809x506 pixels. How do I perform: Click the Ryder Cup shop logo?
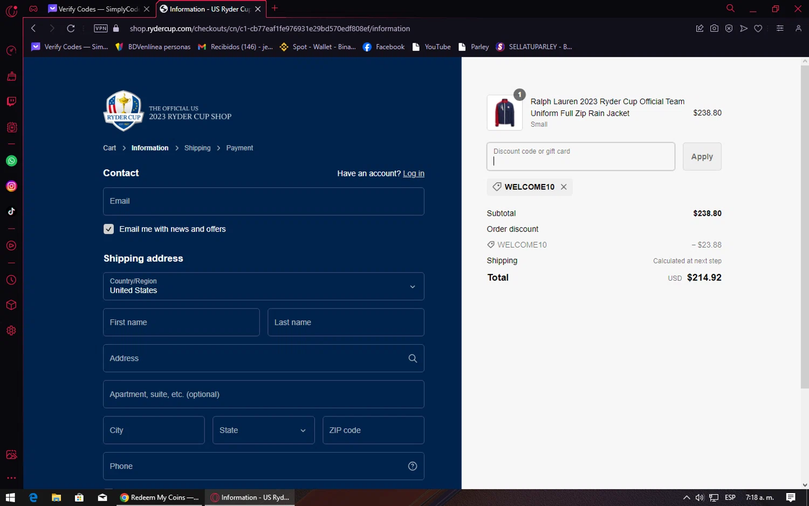[x=167, y=111]
